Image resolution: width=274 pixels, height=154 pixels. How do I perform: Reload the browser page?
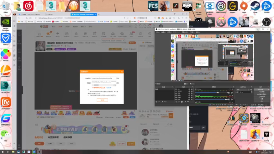click(27, 18)
